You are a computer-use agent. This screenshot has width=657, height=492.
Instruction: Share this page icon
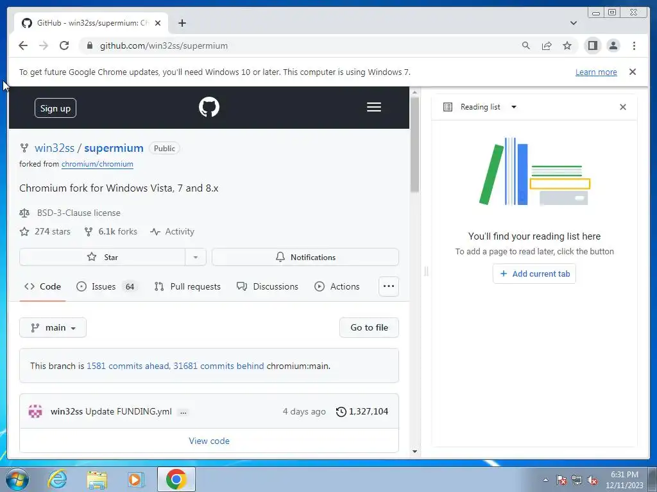tap(547, 45)
